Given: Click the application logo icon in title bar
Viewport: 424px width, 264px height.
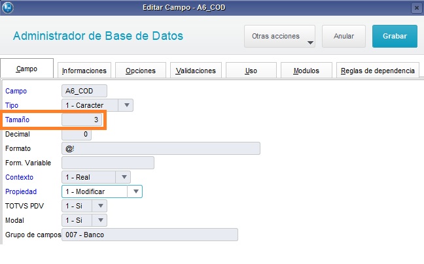Looking at the screenshot, I should click(8, 7).
